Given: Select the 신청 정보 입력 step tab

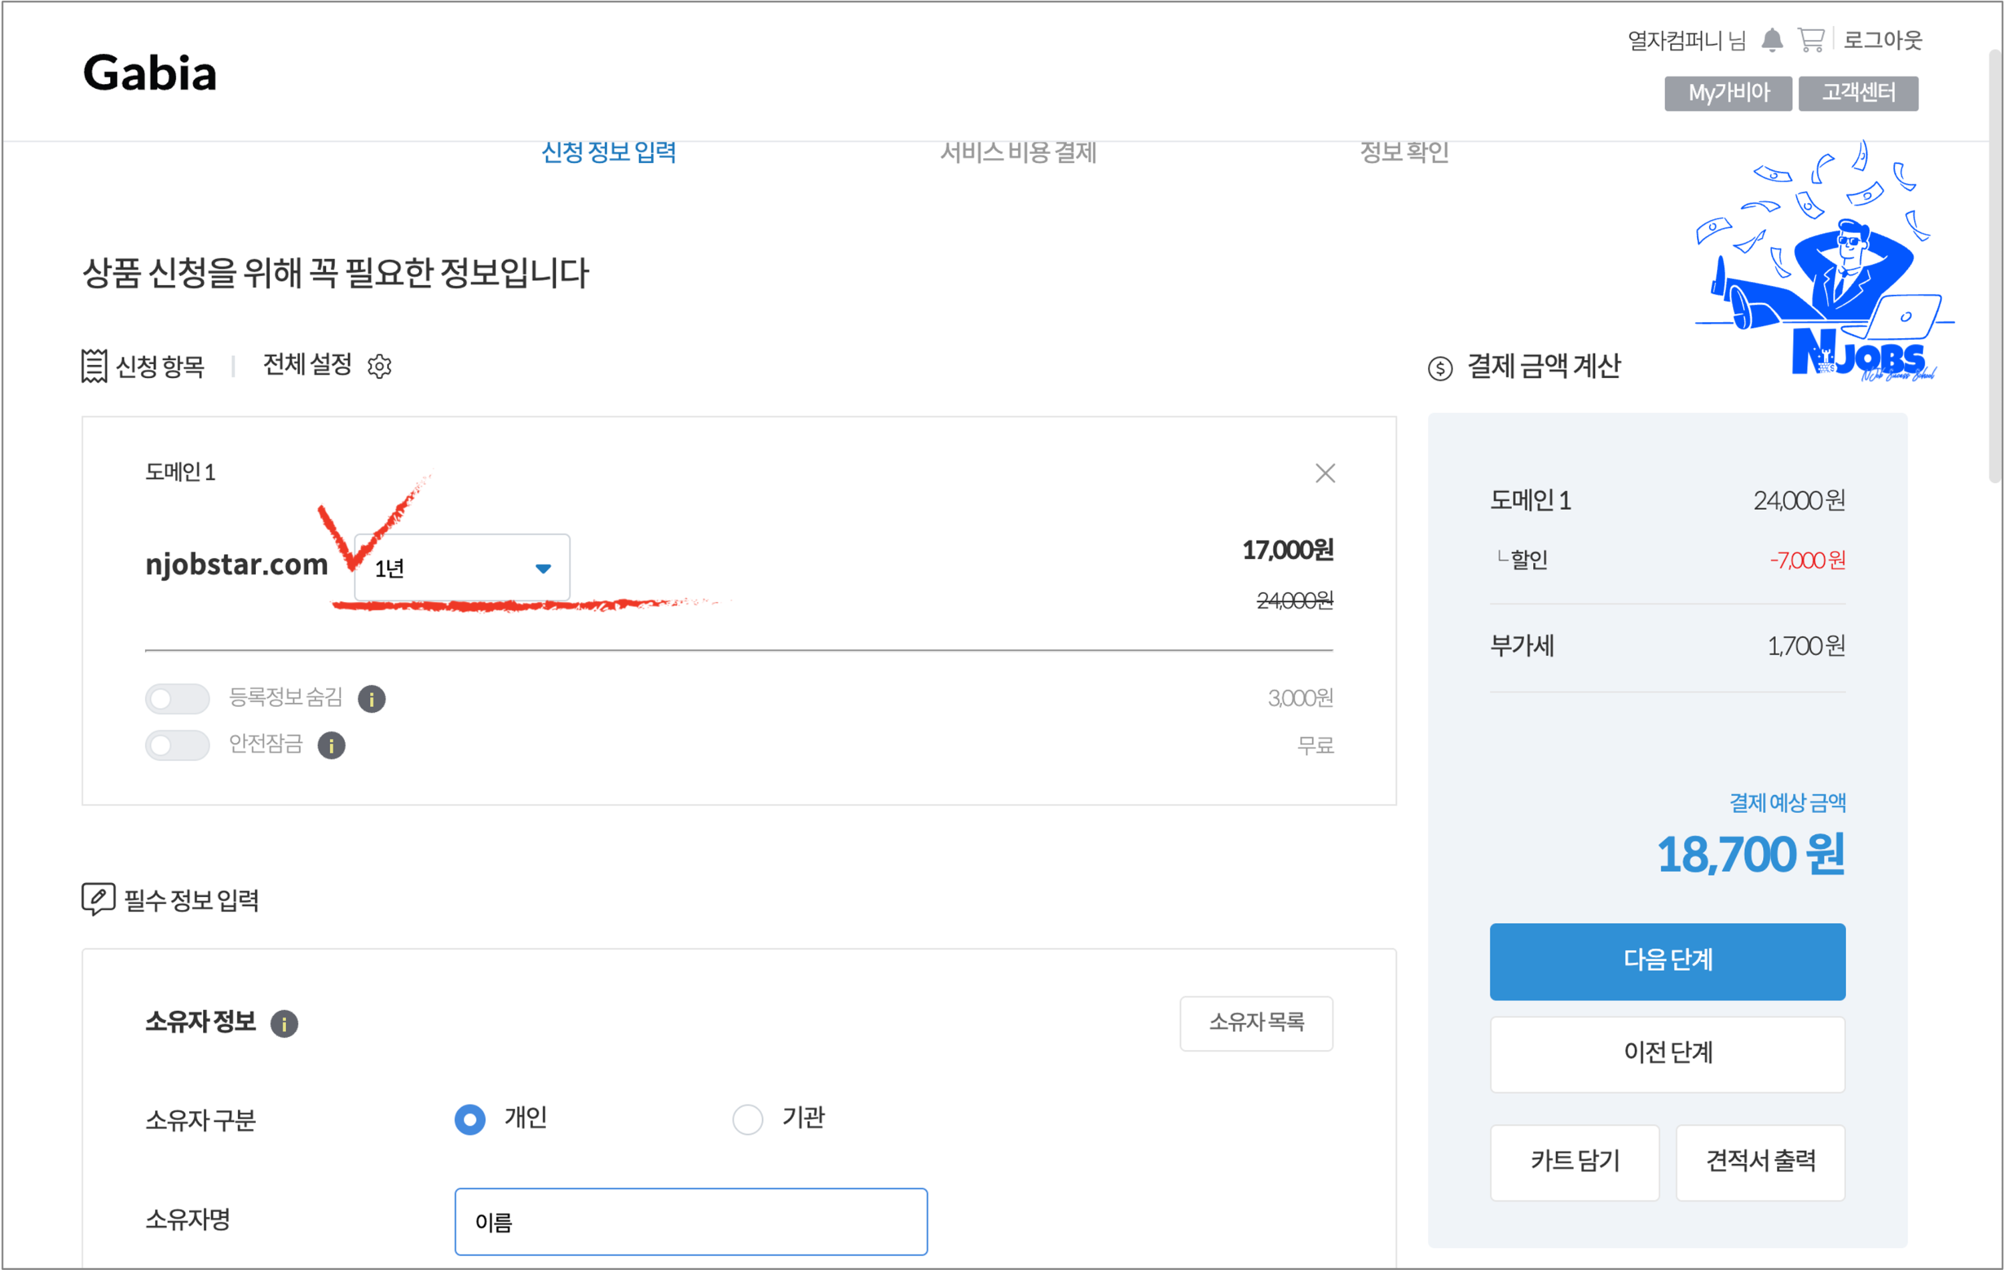Looking at the screenshot, I should tap(609, 152).
